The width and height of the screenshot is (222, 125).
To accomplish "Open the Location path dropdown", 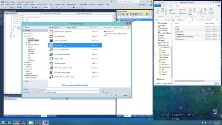I will point(99,92).
